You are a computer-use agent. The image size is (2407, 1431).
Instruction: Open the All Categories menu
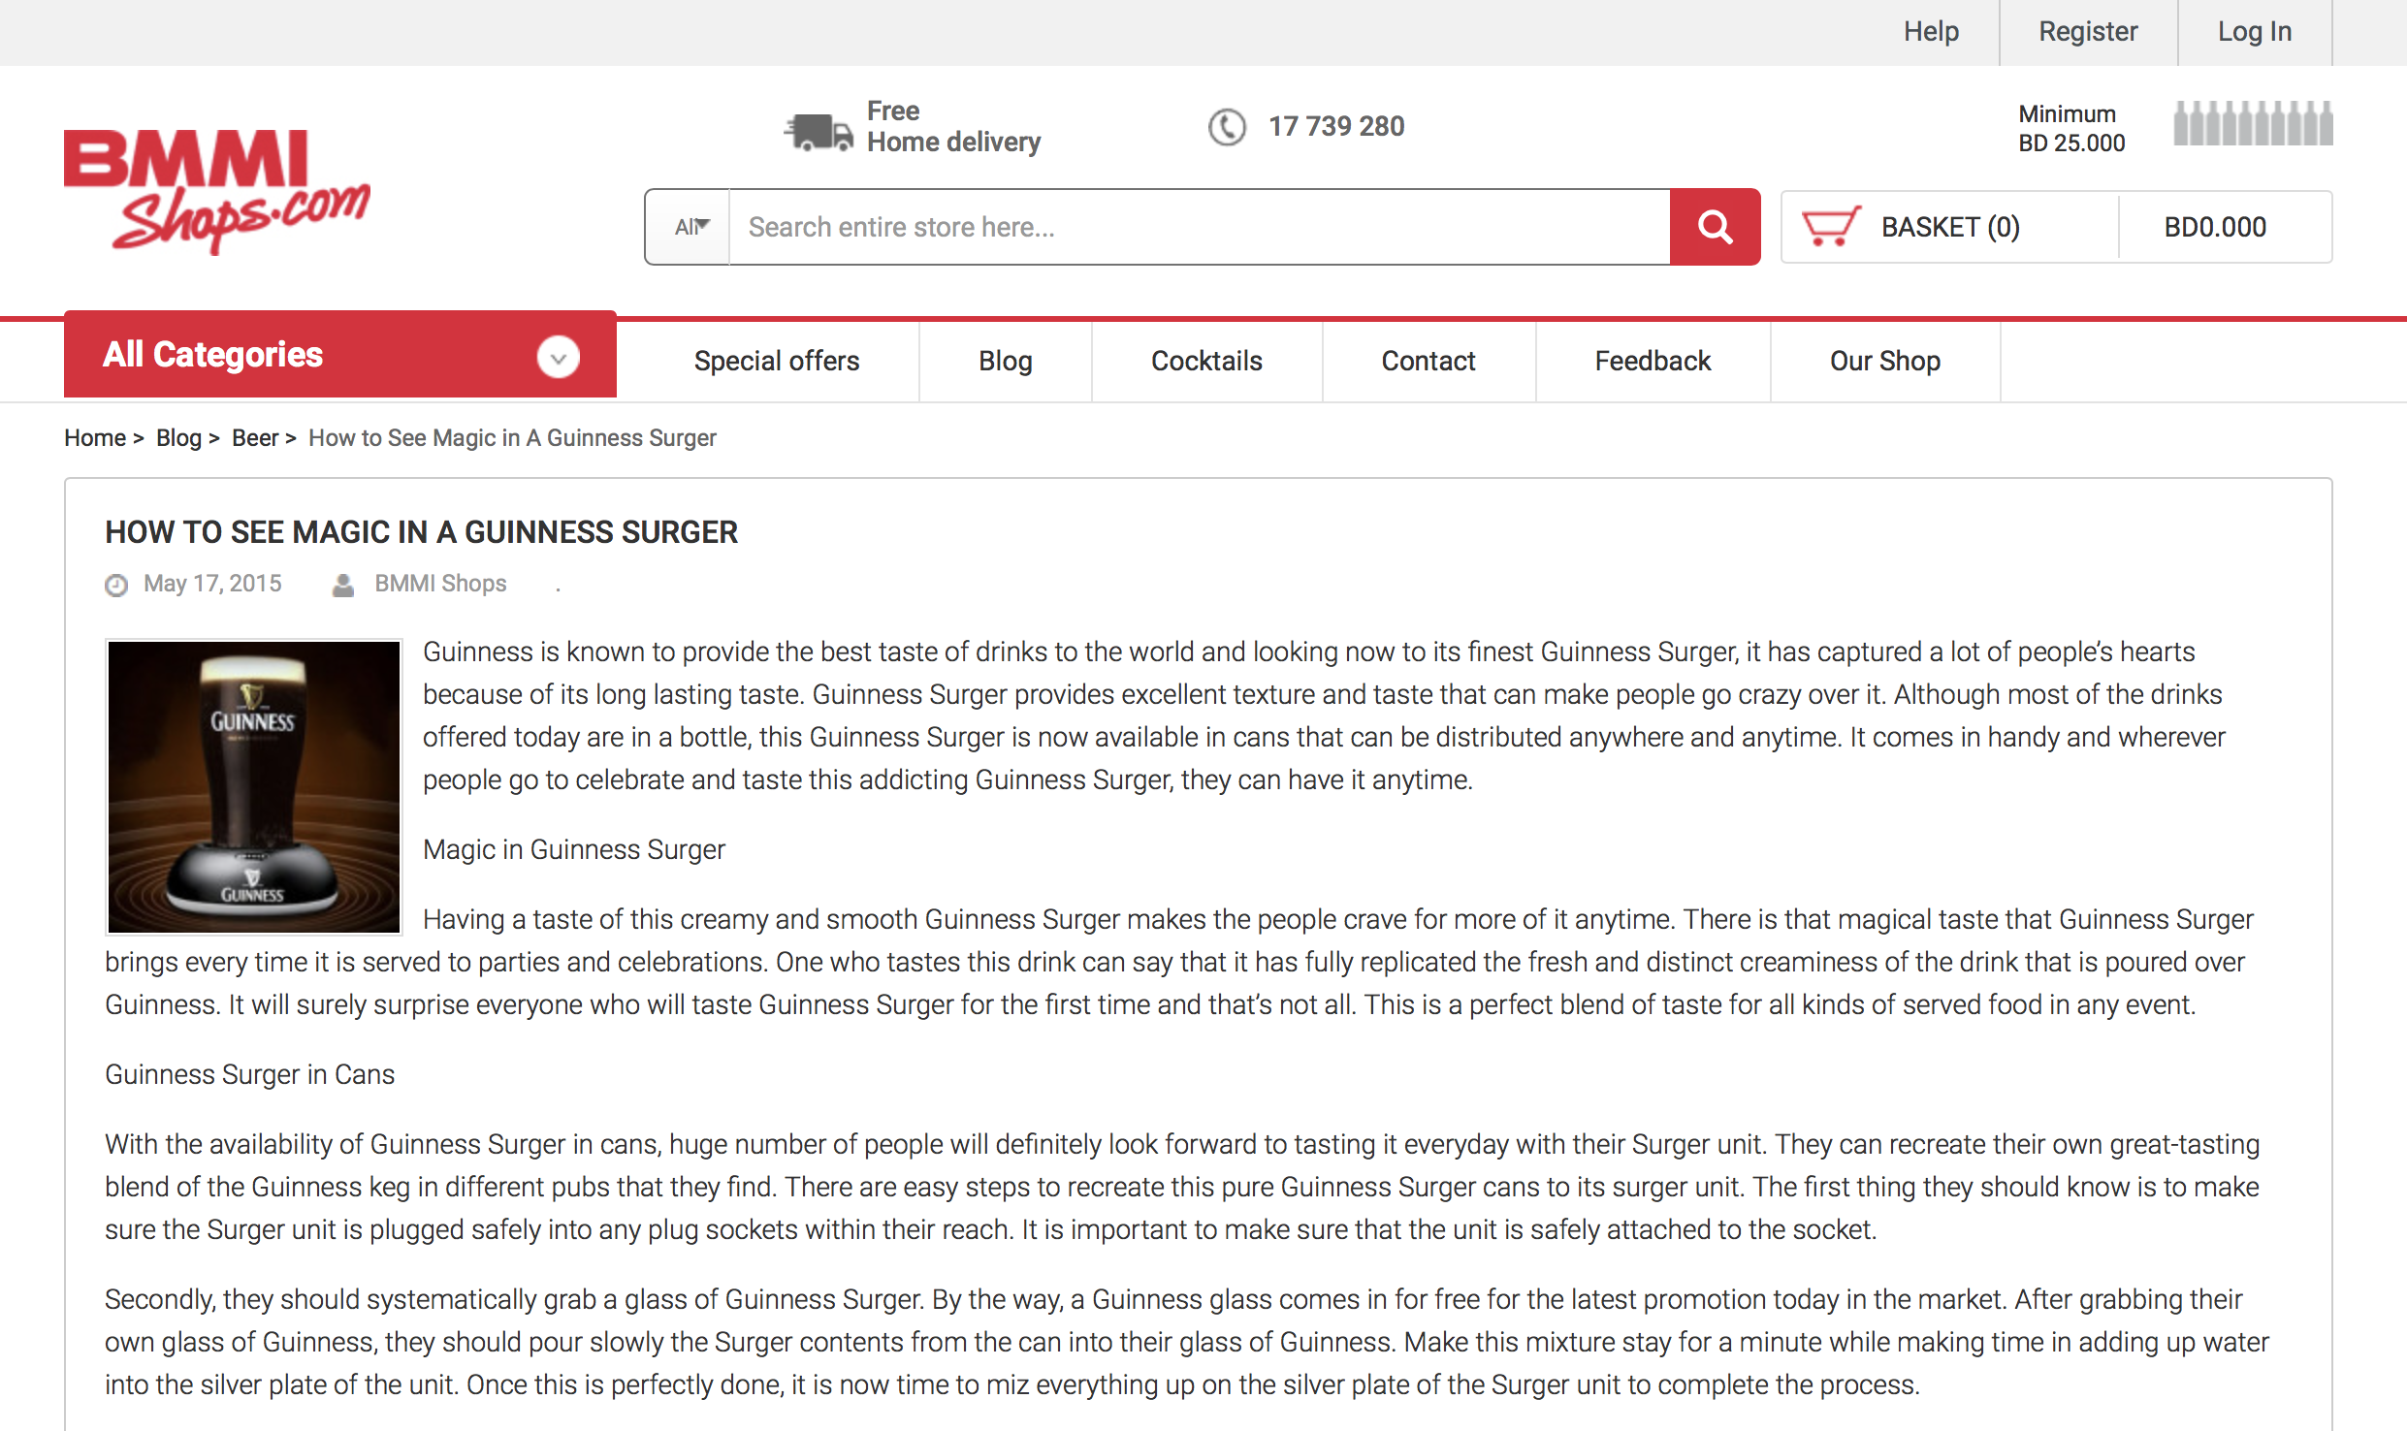[340, 355]
